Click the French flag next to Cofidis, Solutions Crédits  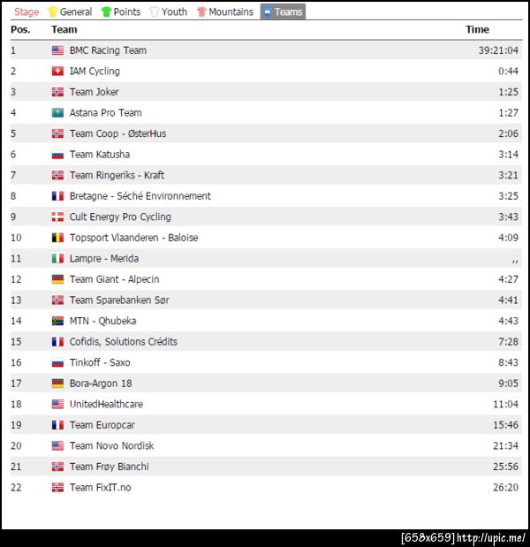point(58,341)
